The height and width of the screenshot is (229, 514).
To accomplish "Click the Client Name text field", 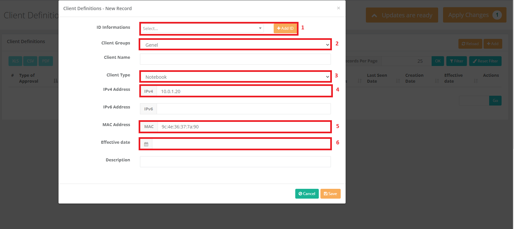I will point(235,59).
